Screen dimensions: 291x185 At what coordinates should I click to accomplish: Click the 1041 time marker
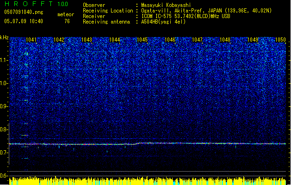coord(31,40)
